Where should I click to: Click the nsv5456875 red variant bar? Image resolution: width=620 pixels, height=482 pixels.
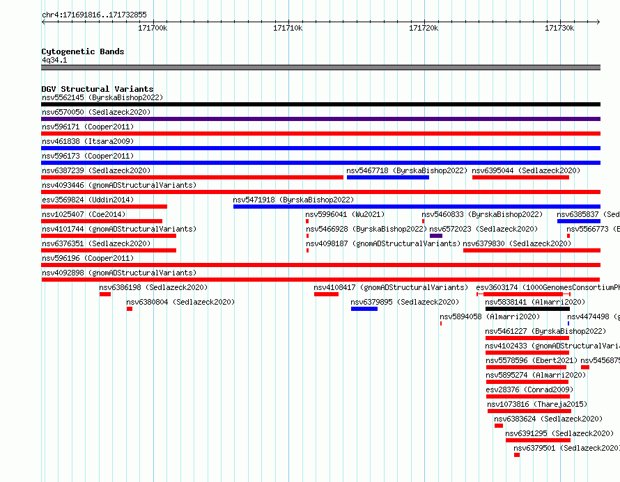click(x=585, y=367)
